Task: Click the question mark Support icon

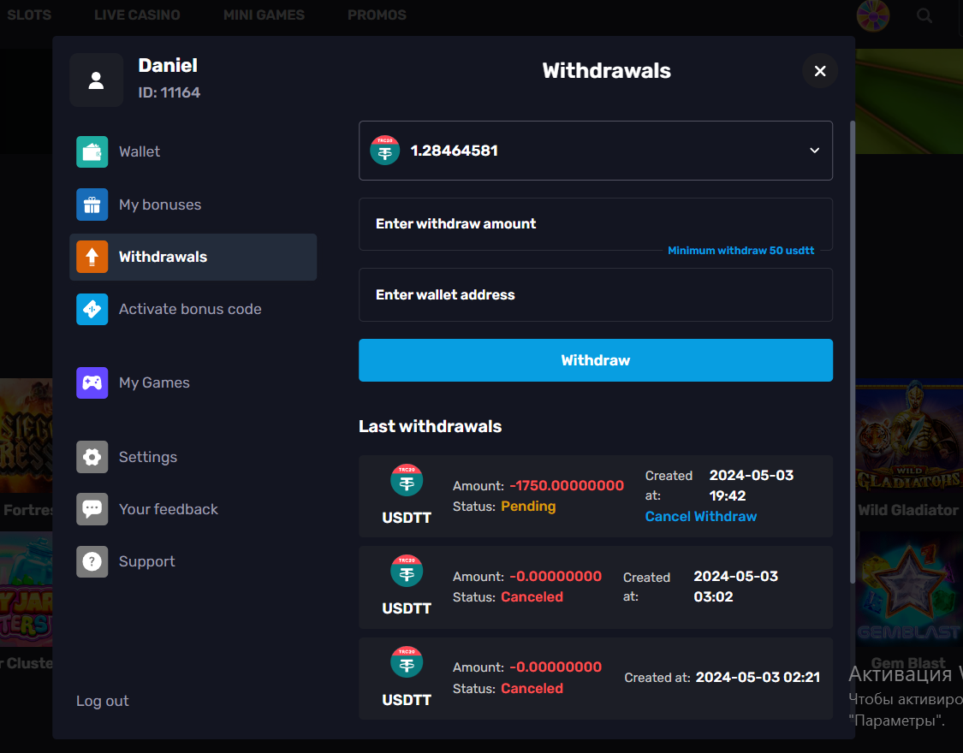Action: (92, 561)
